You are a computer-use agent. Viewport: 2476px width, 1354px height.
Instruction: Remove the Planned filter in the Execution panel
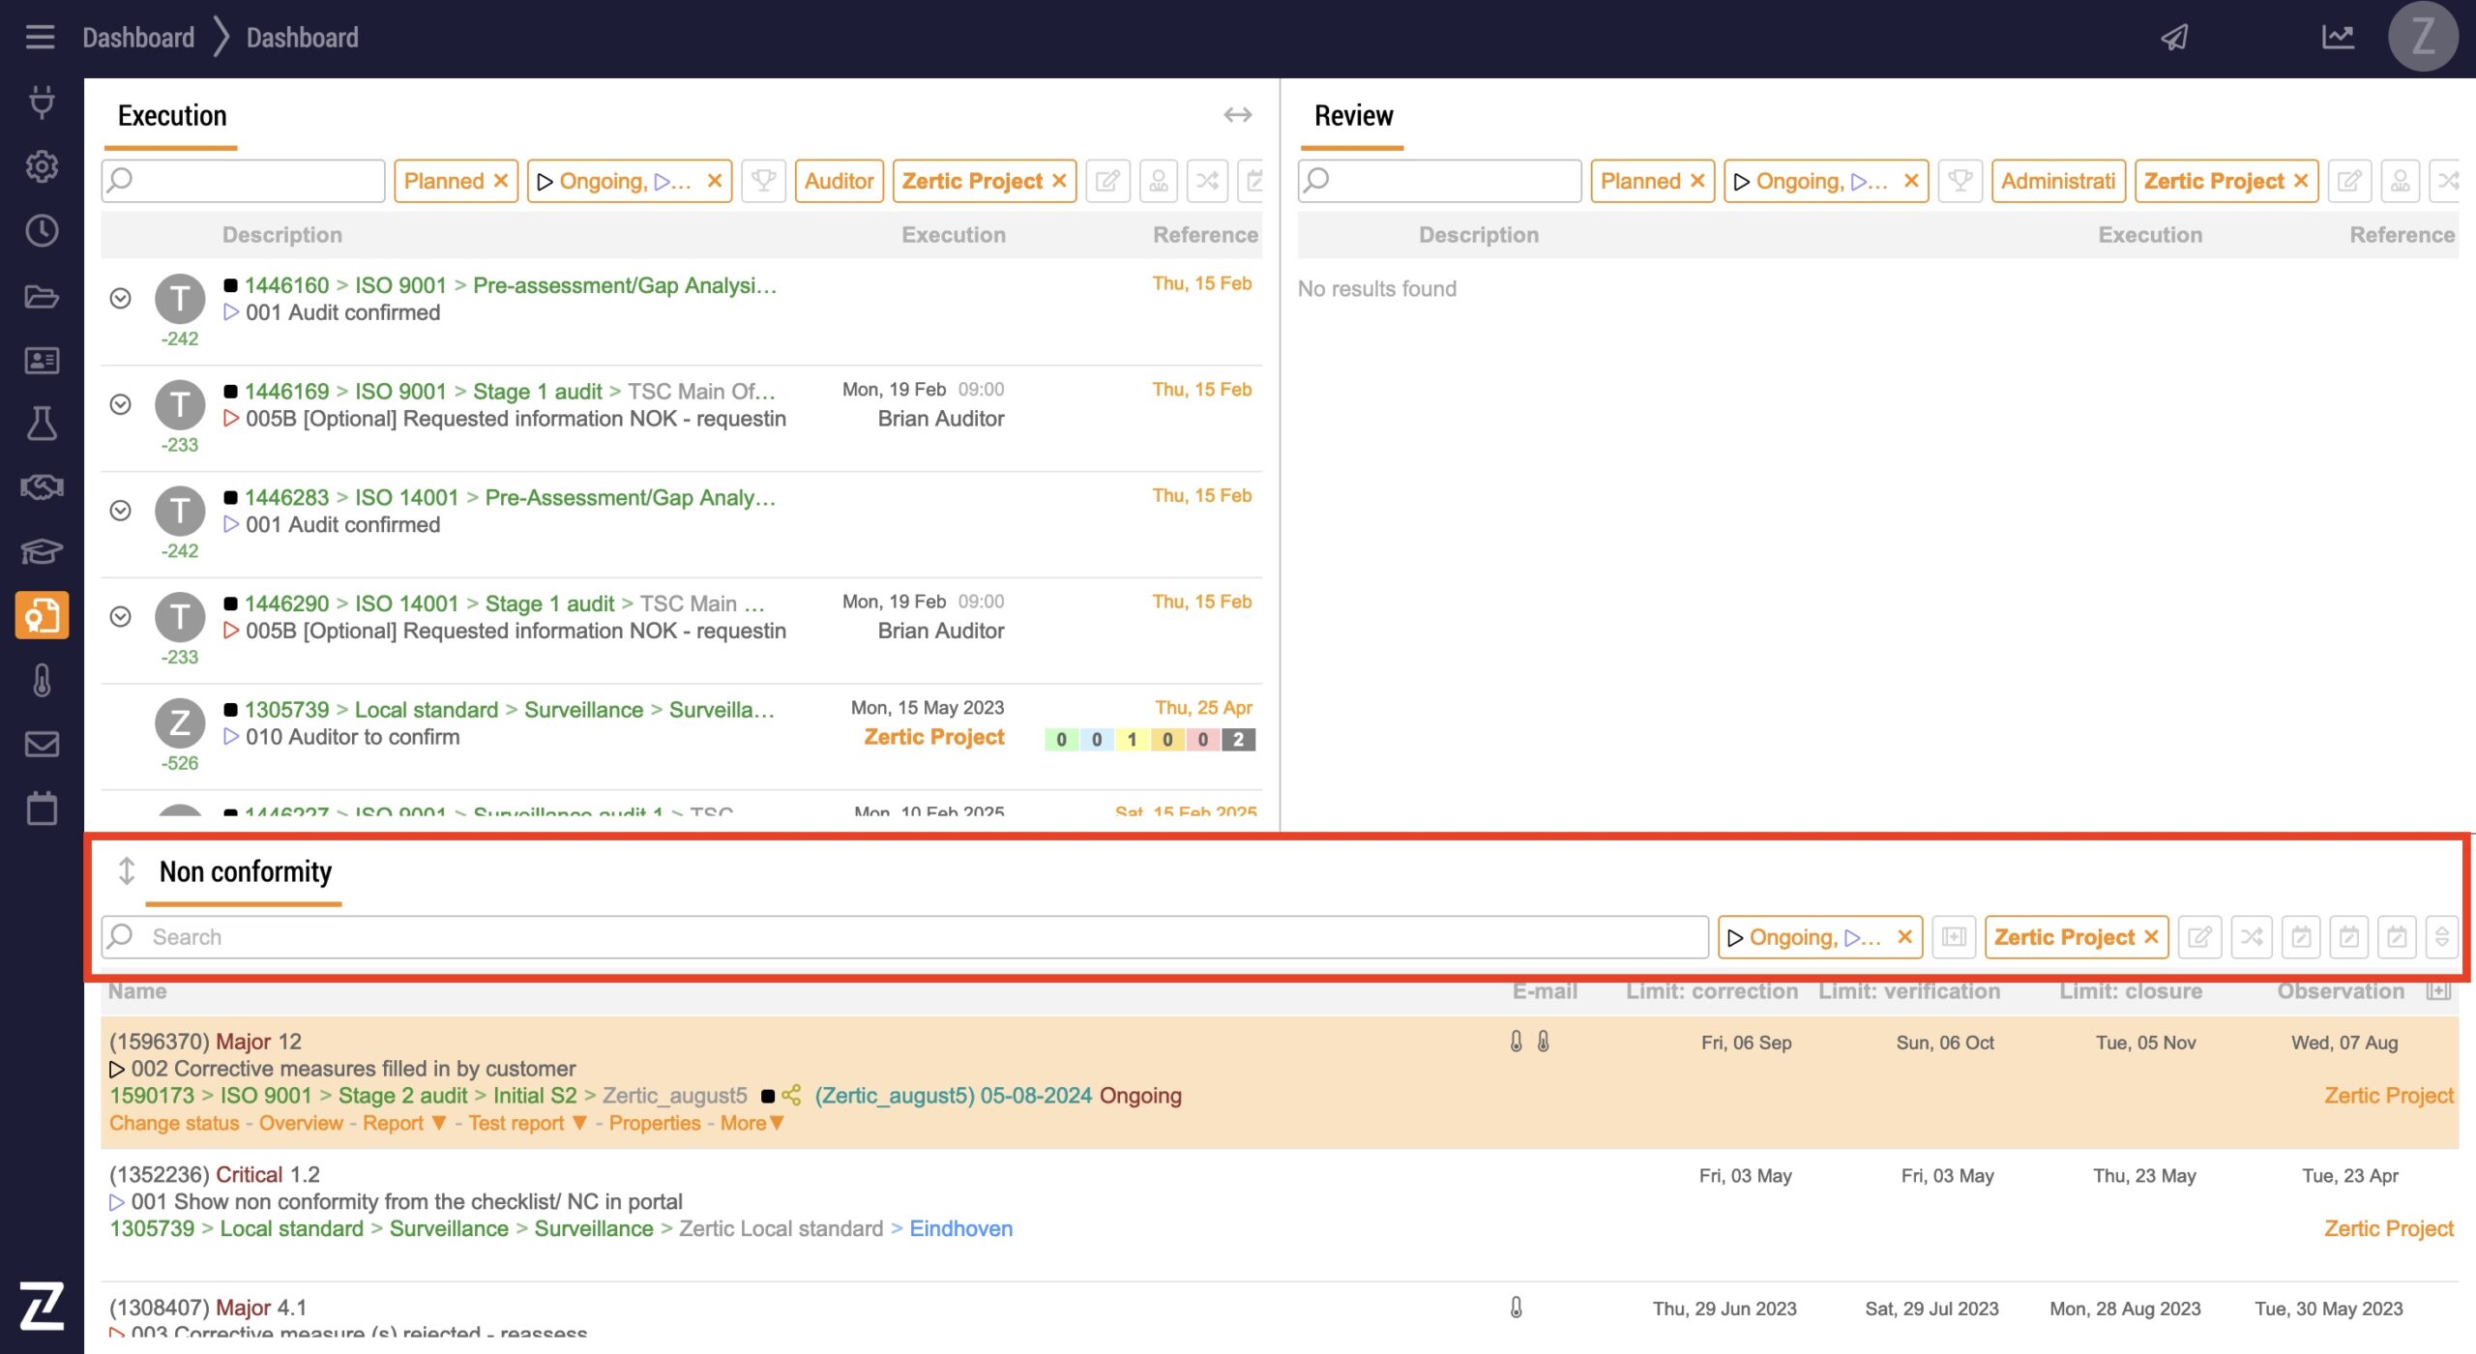(501, 181)
